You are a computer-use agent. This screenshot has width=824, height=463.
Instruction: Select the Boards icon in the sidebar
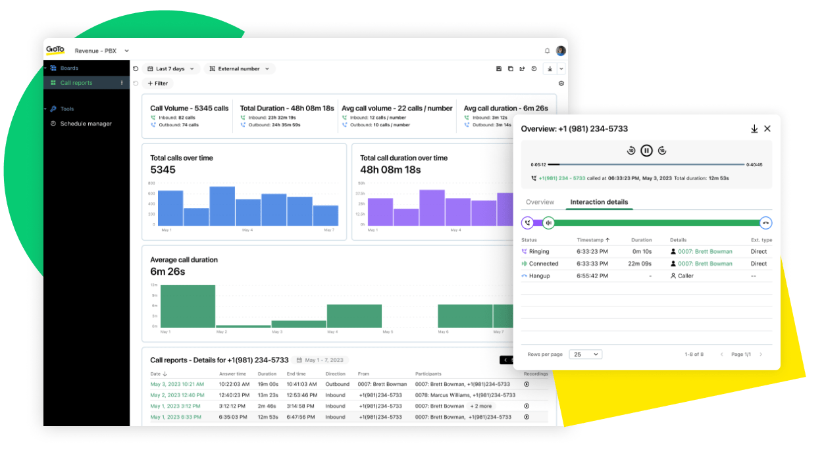coord(55,68)
